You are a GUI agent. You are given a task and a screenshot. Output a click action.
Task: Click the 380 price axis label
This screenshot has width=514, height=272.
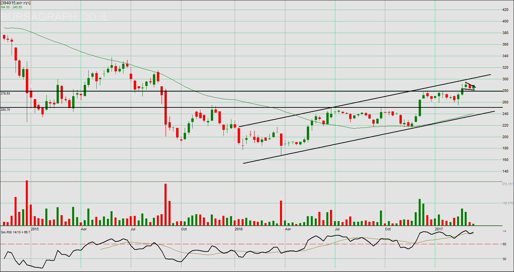coord(505,33)
